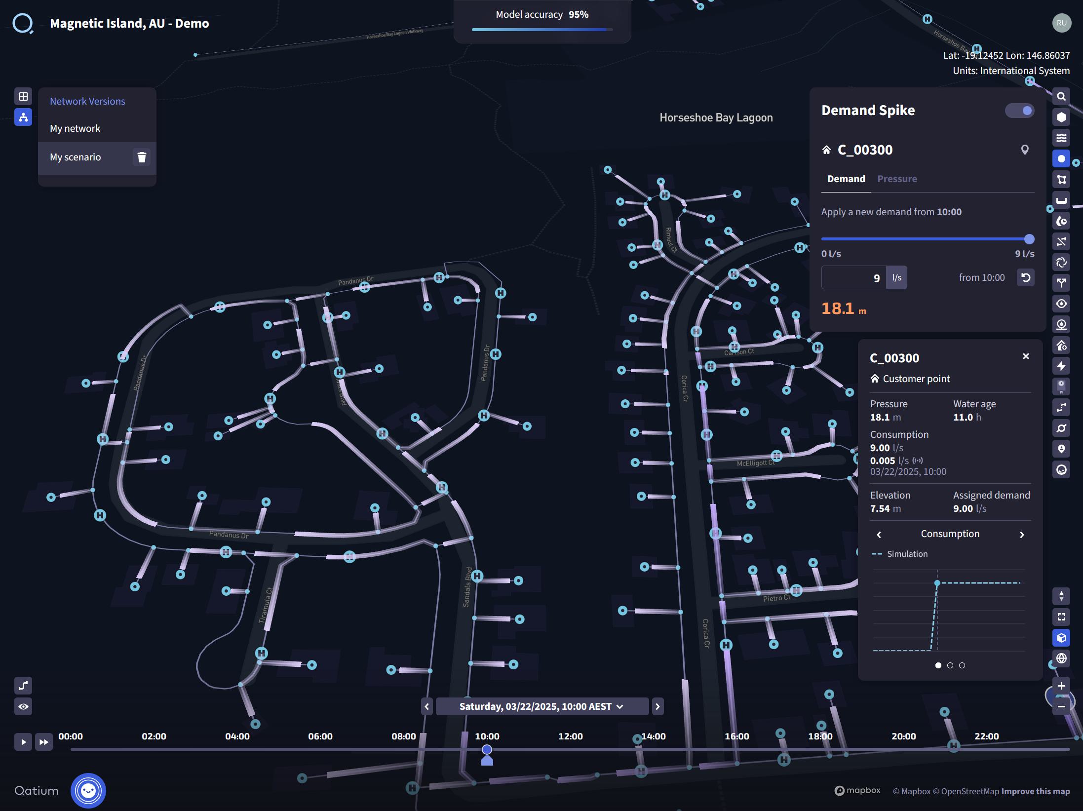Toggle the eye visibility button bottom left
The width and height of the screenshot is (1083, 811).
tap(23, 706)
